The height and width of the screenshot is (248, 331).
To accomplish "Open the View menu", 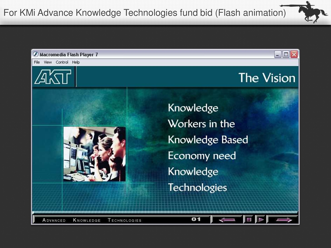I will point(48,62).
